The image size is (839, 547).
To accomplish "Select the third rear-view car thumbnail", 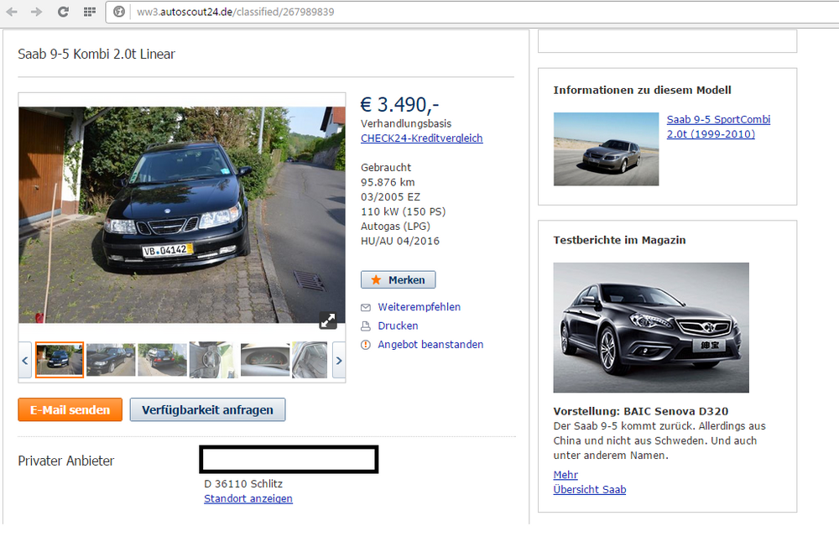I will coord(162,360).
